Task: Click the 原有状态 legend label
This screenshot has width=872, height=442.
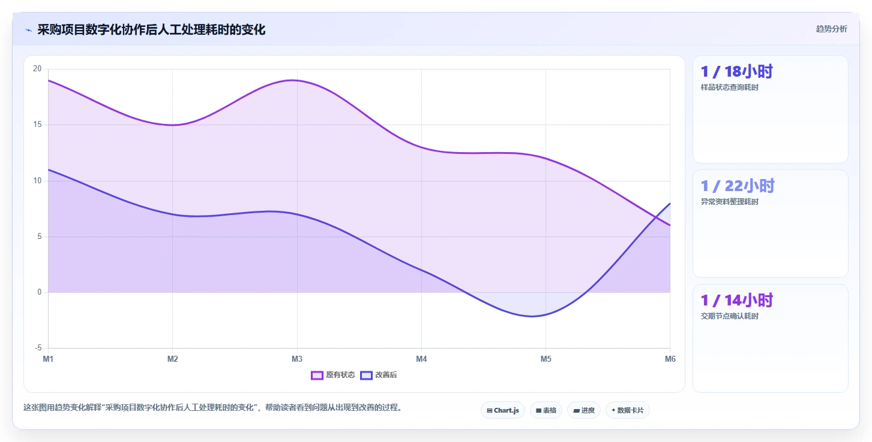Action: (x=340, y=376)
